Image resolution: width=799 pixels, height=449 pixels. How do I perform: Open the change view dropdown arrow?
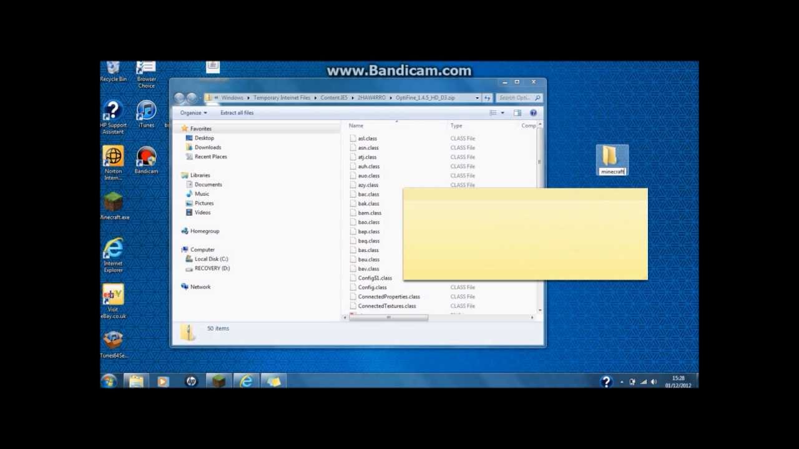pyautogui.click(x=502, y=113)
